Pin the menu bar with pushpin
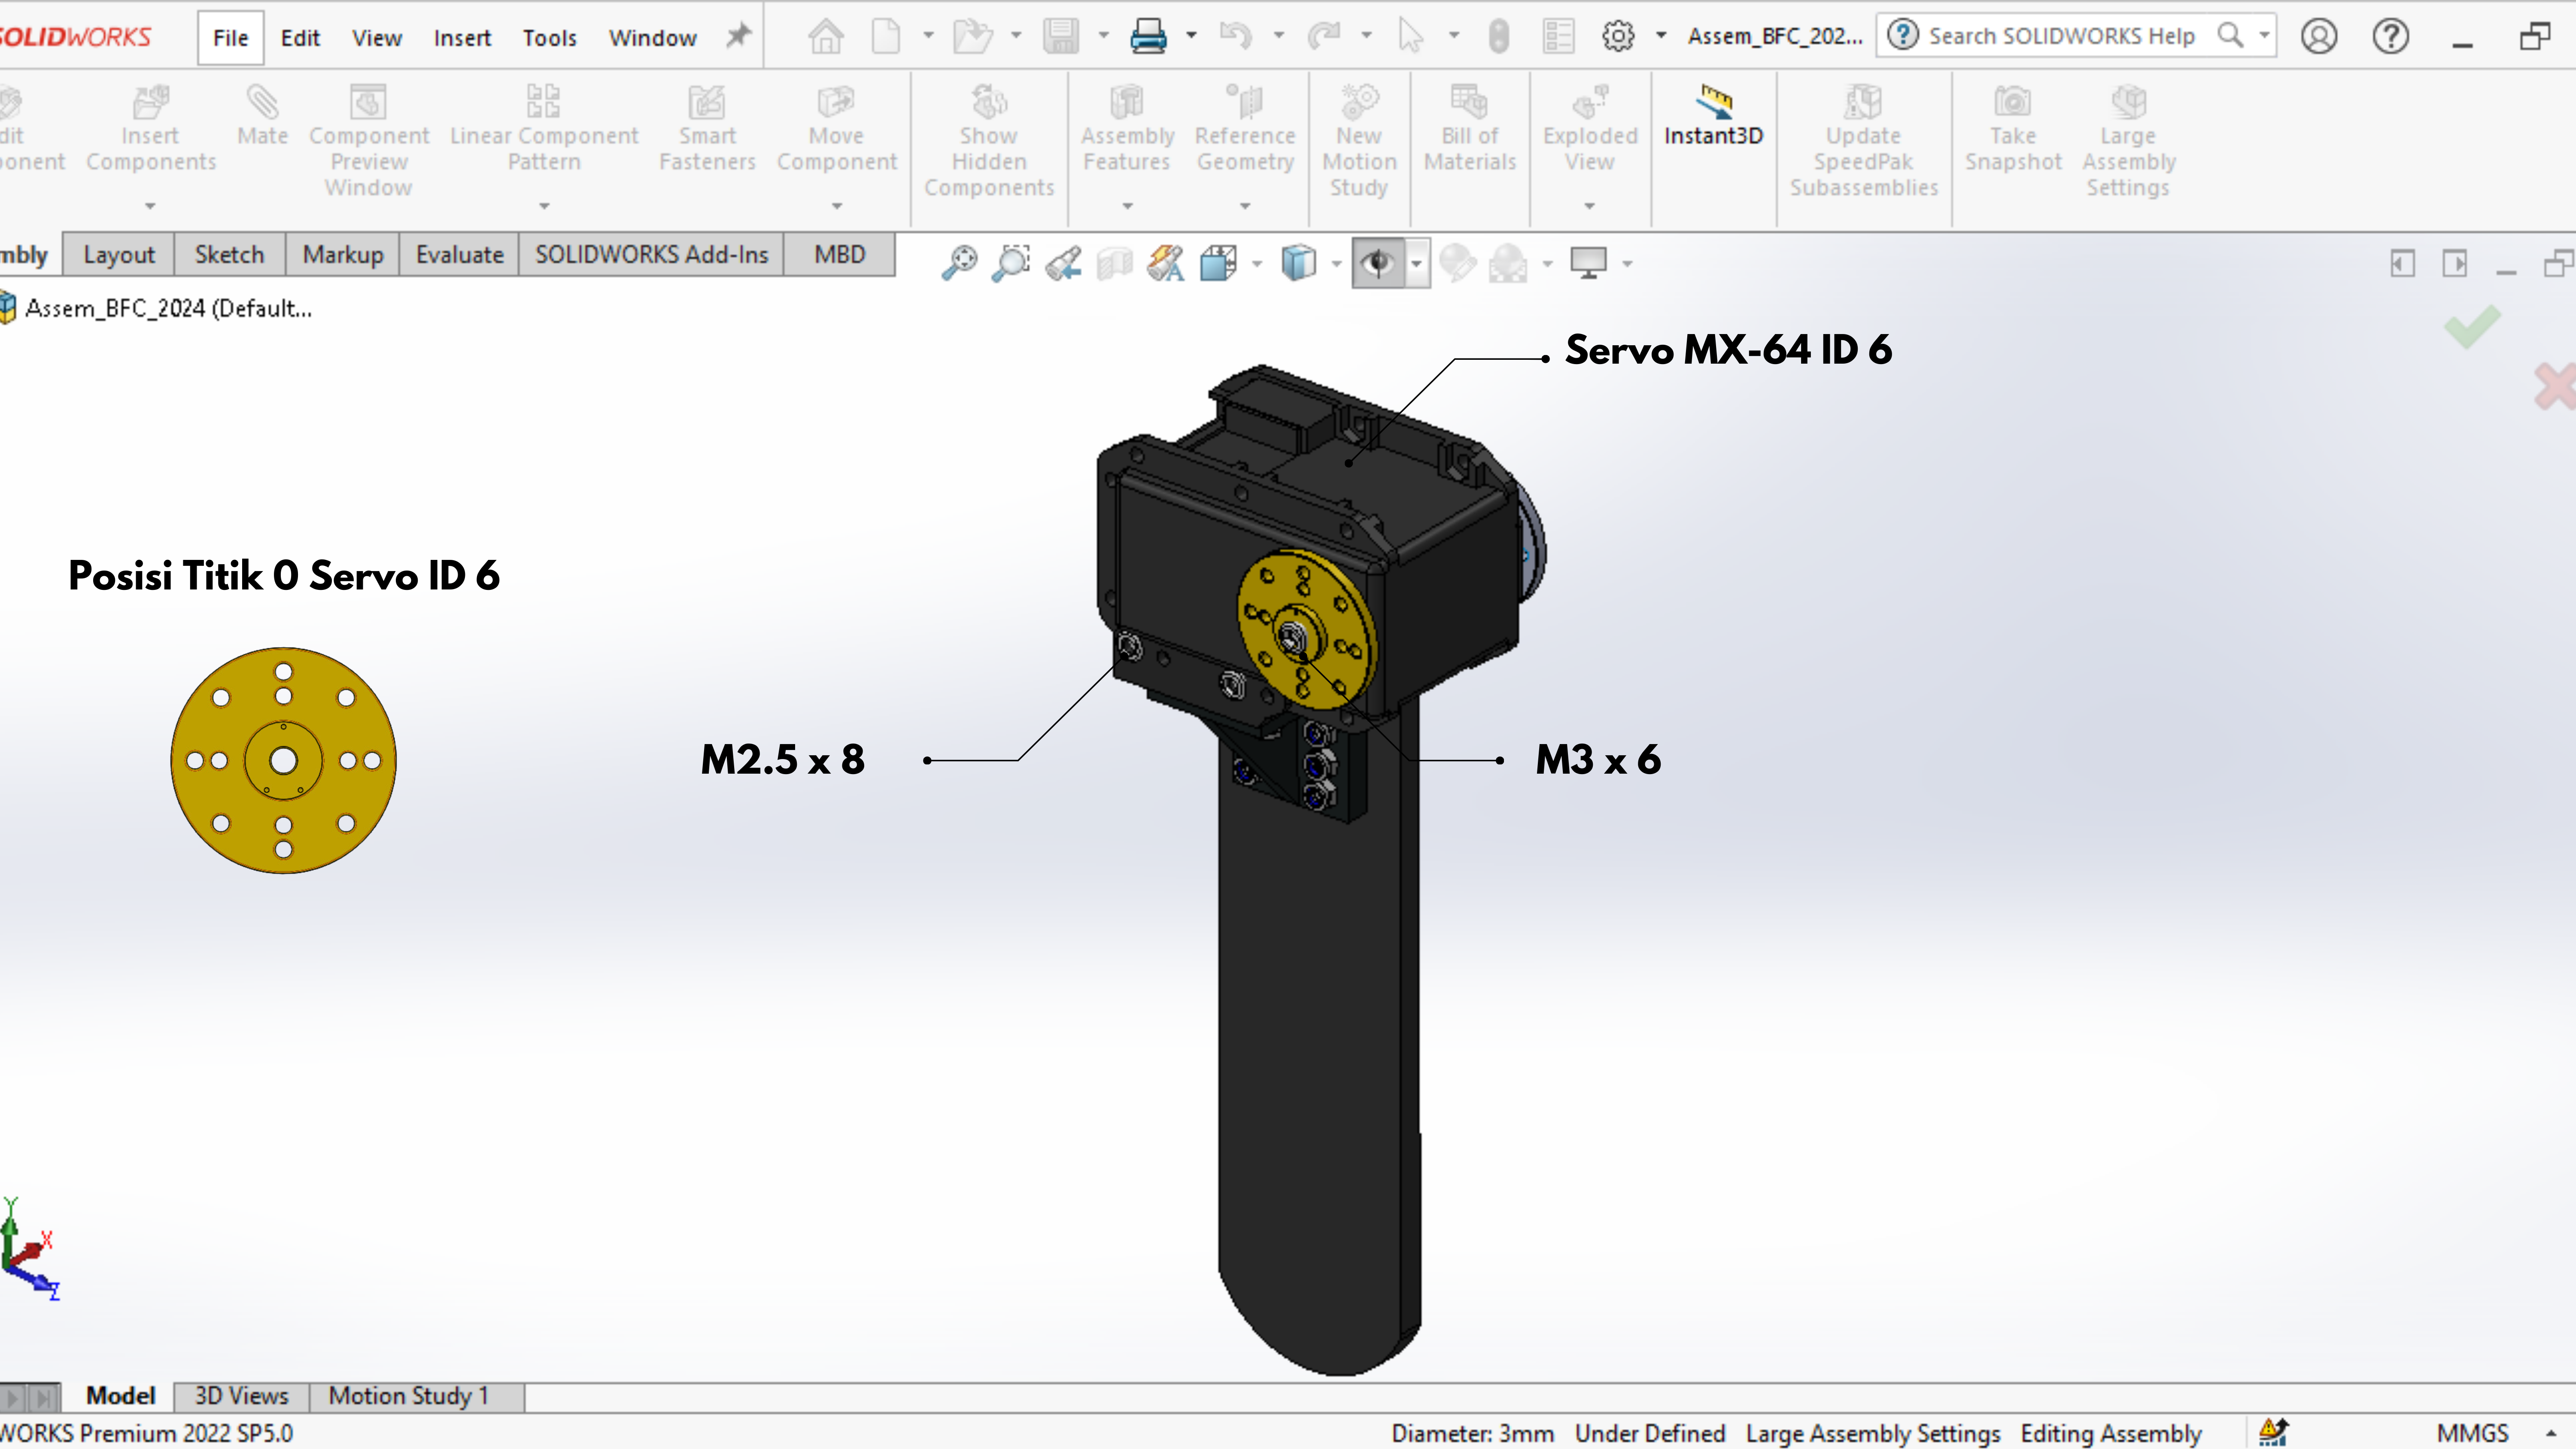 [x=738, y=37]
